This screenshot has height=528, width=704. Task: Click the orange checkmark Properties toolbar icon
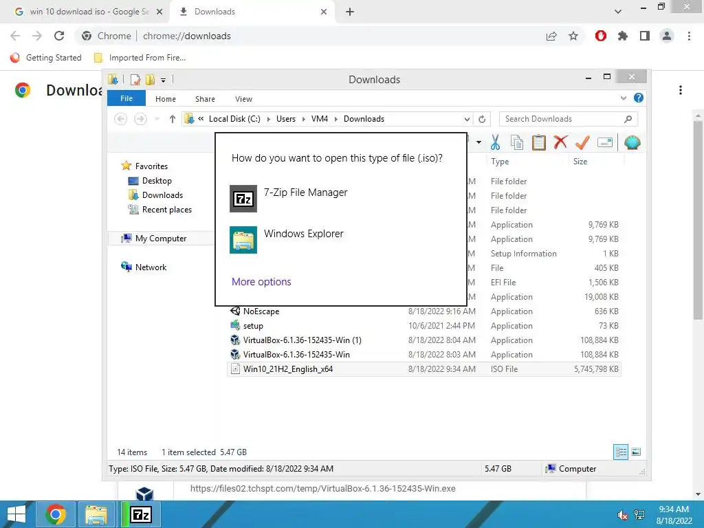582,142
